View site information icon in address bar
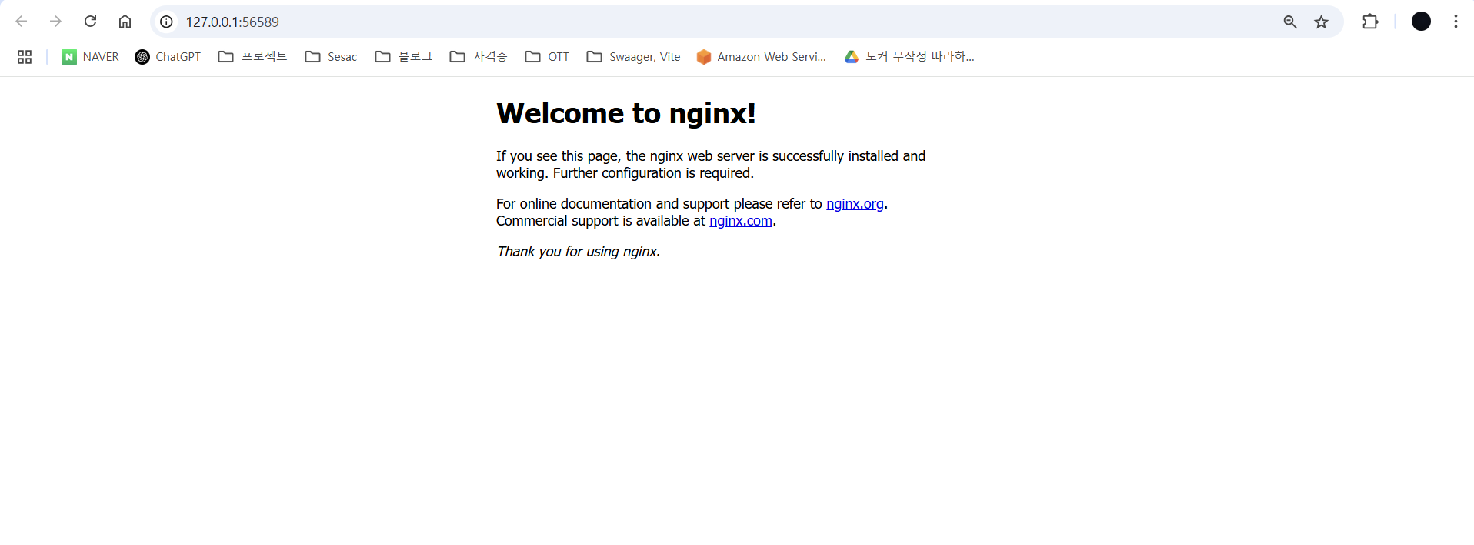 pos(166,22)
